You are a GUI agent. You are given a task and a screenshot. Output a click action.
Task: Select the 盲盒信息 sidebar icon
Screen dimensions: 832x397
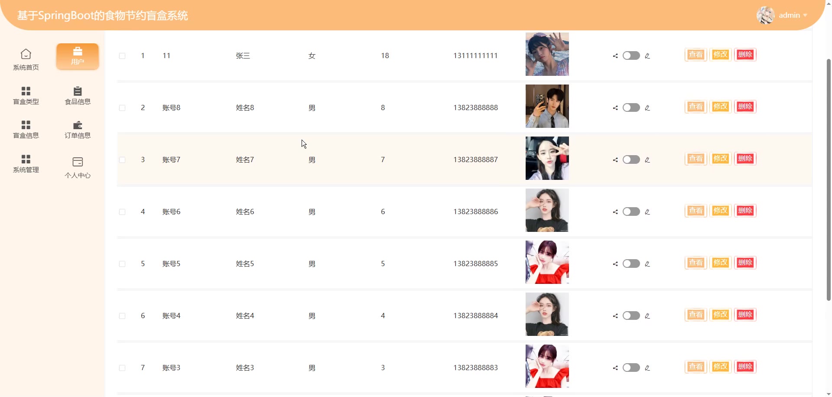tap(26, 125)
